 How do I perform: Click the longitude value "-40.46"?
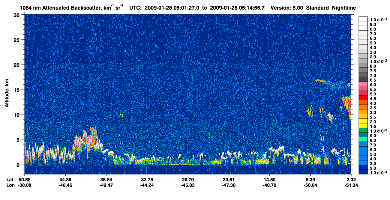click(x=65, y=185)
